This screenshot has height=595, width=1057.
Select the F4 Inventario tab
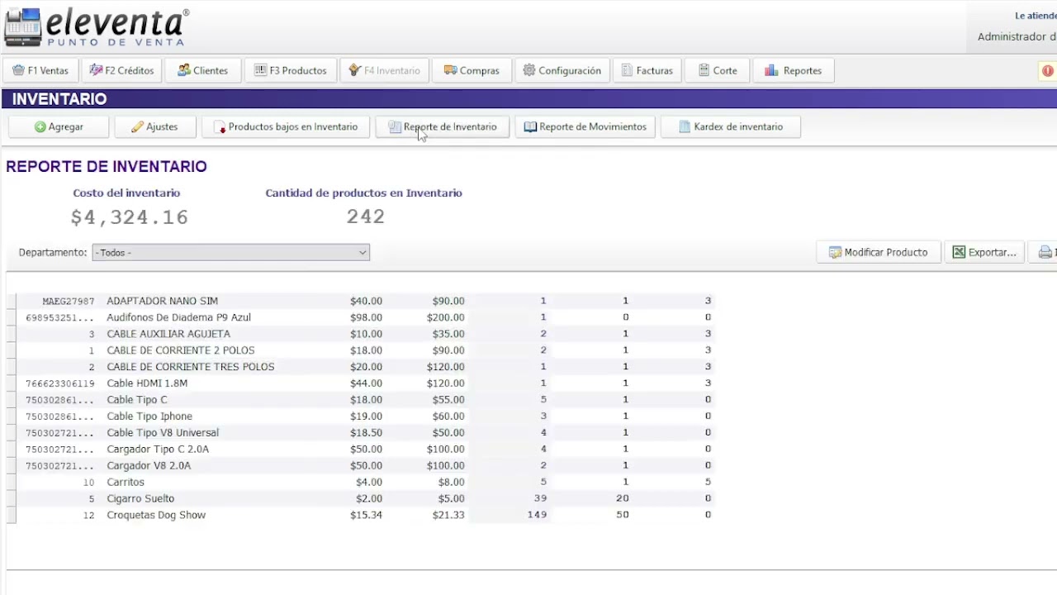tap(385, 70)
